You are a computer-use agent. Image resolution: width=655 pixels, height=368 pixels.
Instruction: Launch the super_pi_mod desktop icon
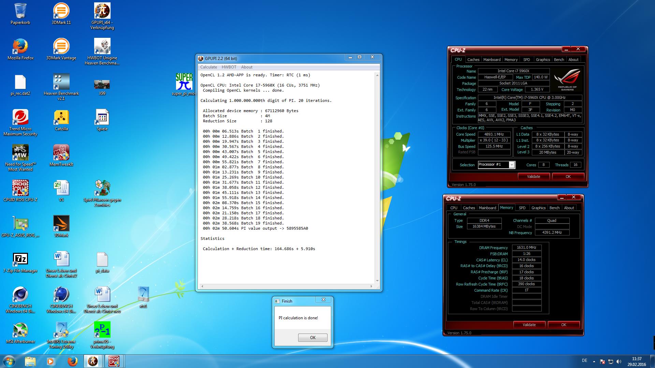point(184,85)
